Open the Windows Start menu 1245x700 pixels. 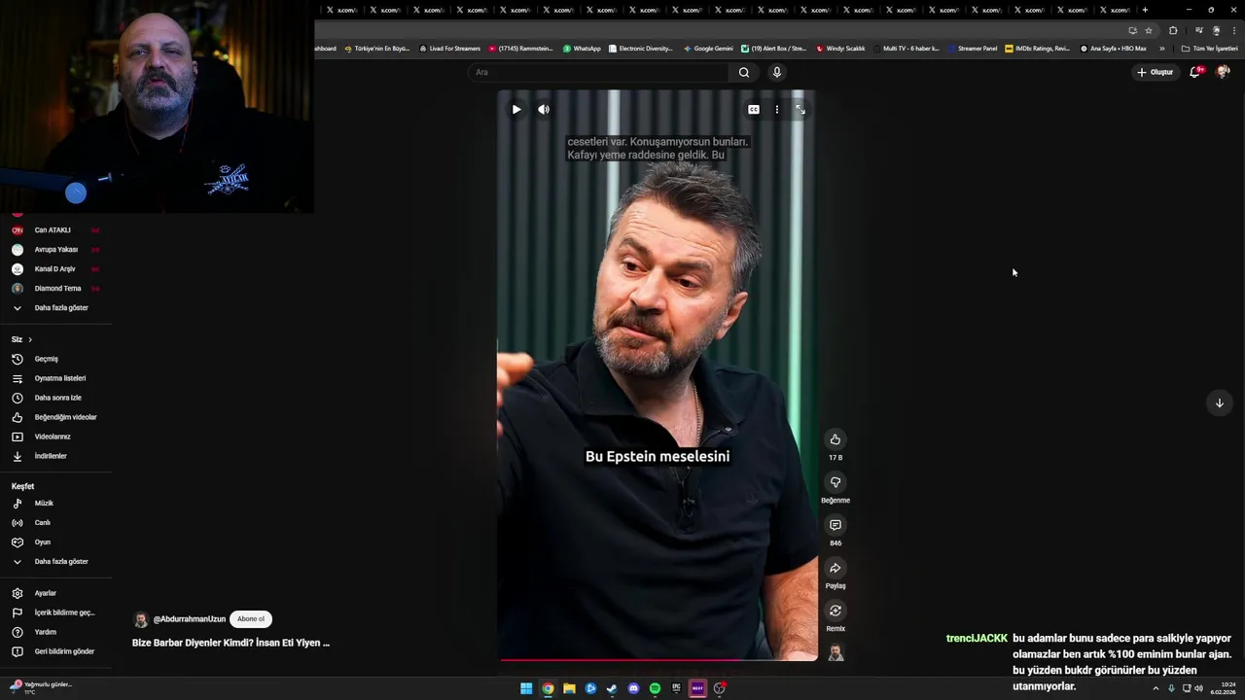click(526, 688)
